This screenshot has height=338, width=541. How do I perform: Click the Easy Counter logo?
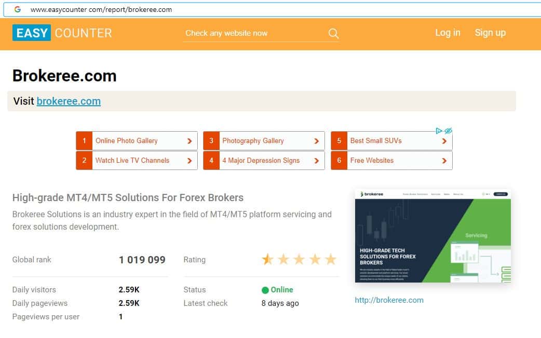(62, 33)
